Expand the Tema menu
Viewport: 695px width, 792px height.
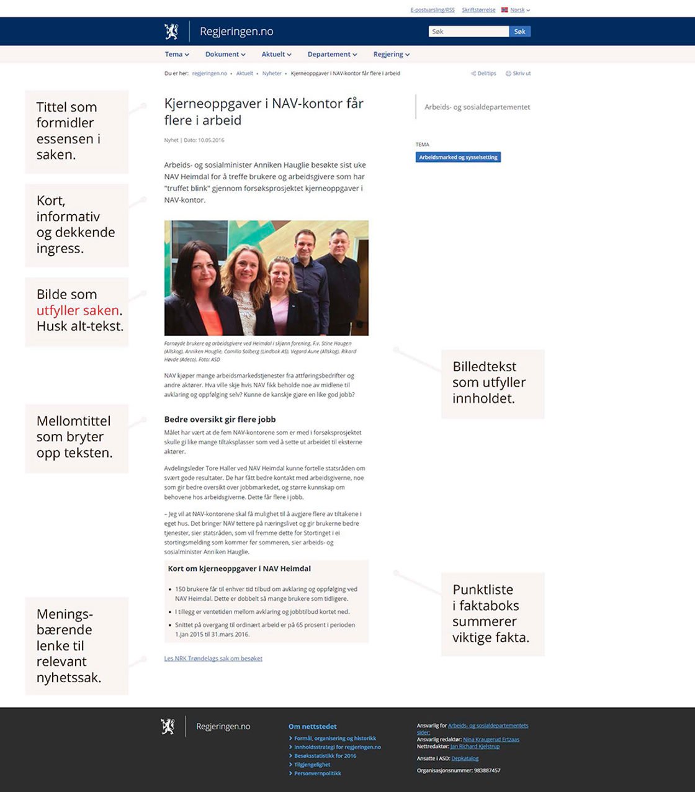[177, 55]
